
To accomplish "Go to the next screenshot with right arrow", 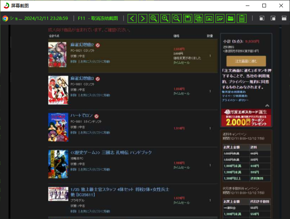I will click(143, 18).
